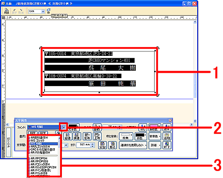This screenshot has height=178, width=223.
Task: Click the automatic size (自動) icon
Action: 97,128
